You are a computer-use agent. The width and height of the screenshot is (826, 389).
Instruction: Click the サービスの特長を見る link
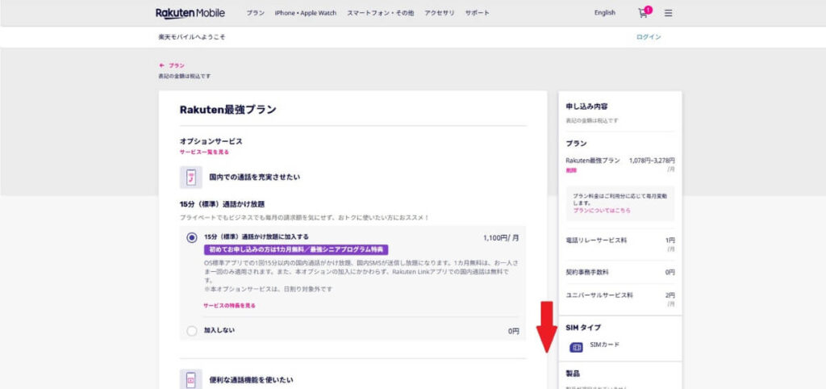click(x=230, y=306)
